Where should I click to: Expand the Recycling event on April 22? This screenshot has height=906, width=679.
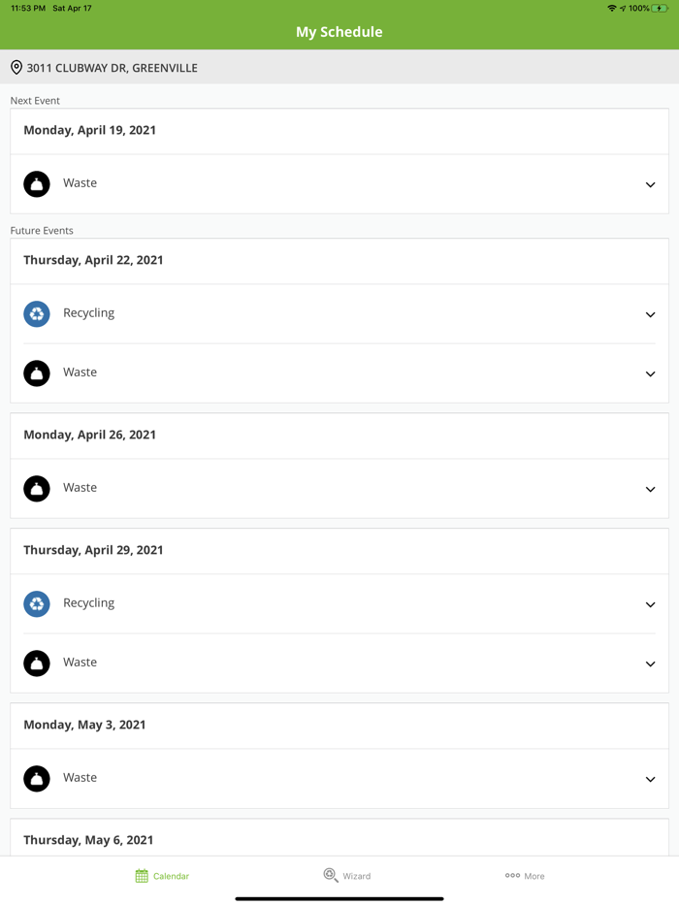pyautogui.click(x=650, y=314)
